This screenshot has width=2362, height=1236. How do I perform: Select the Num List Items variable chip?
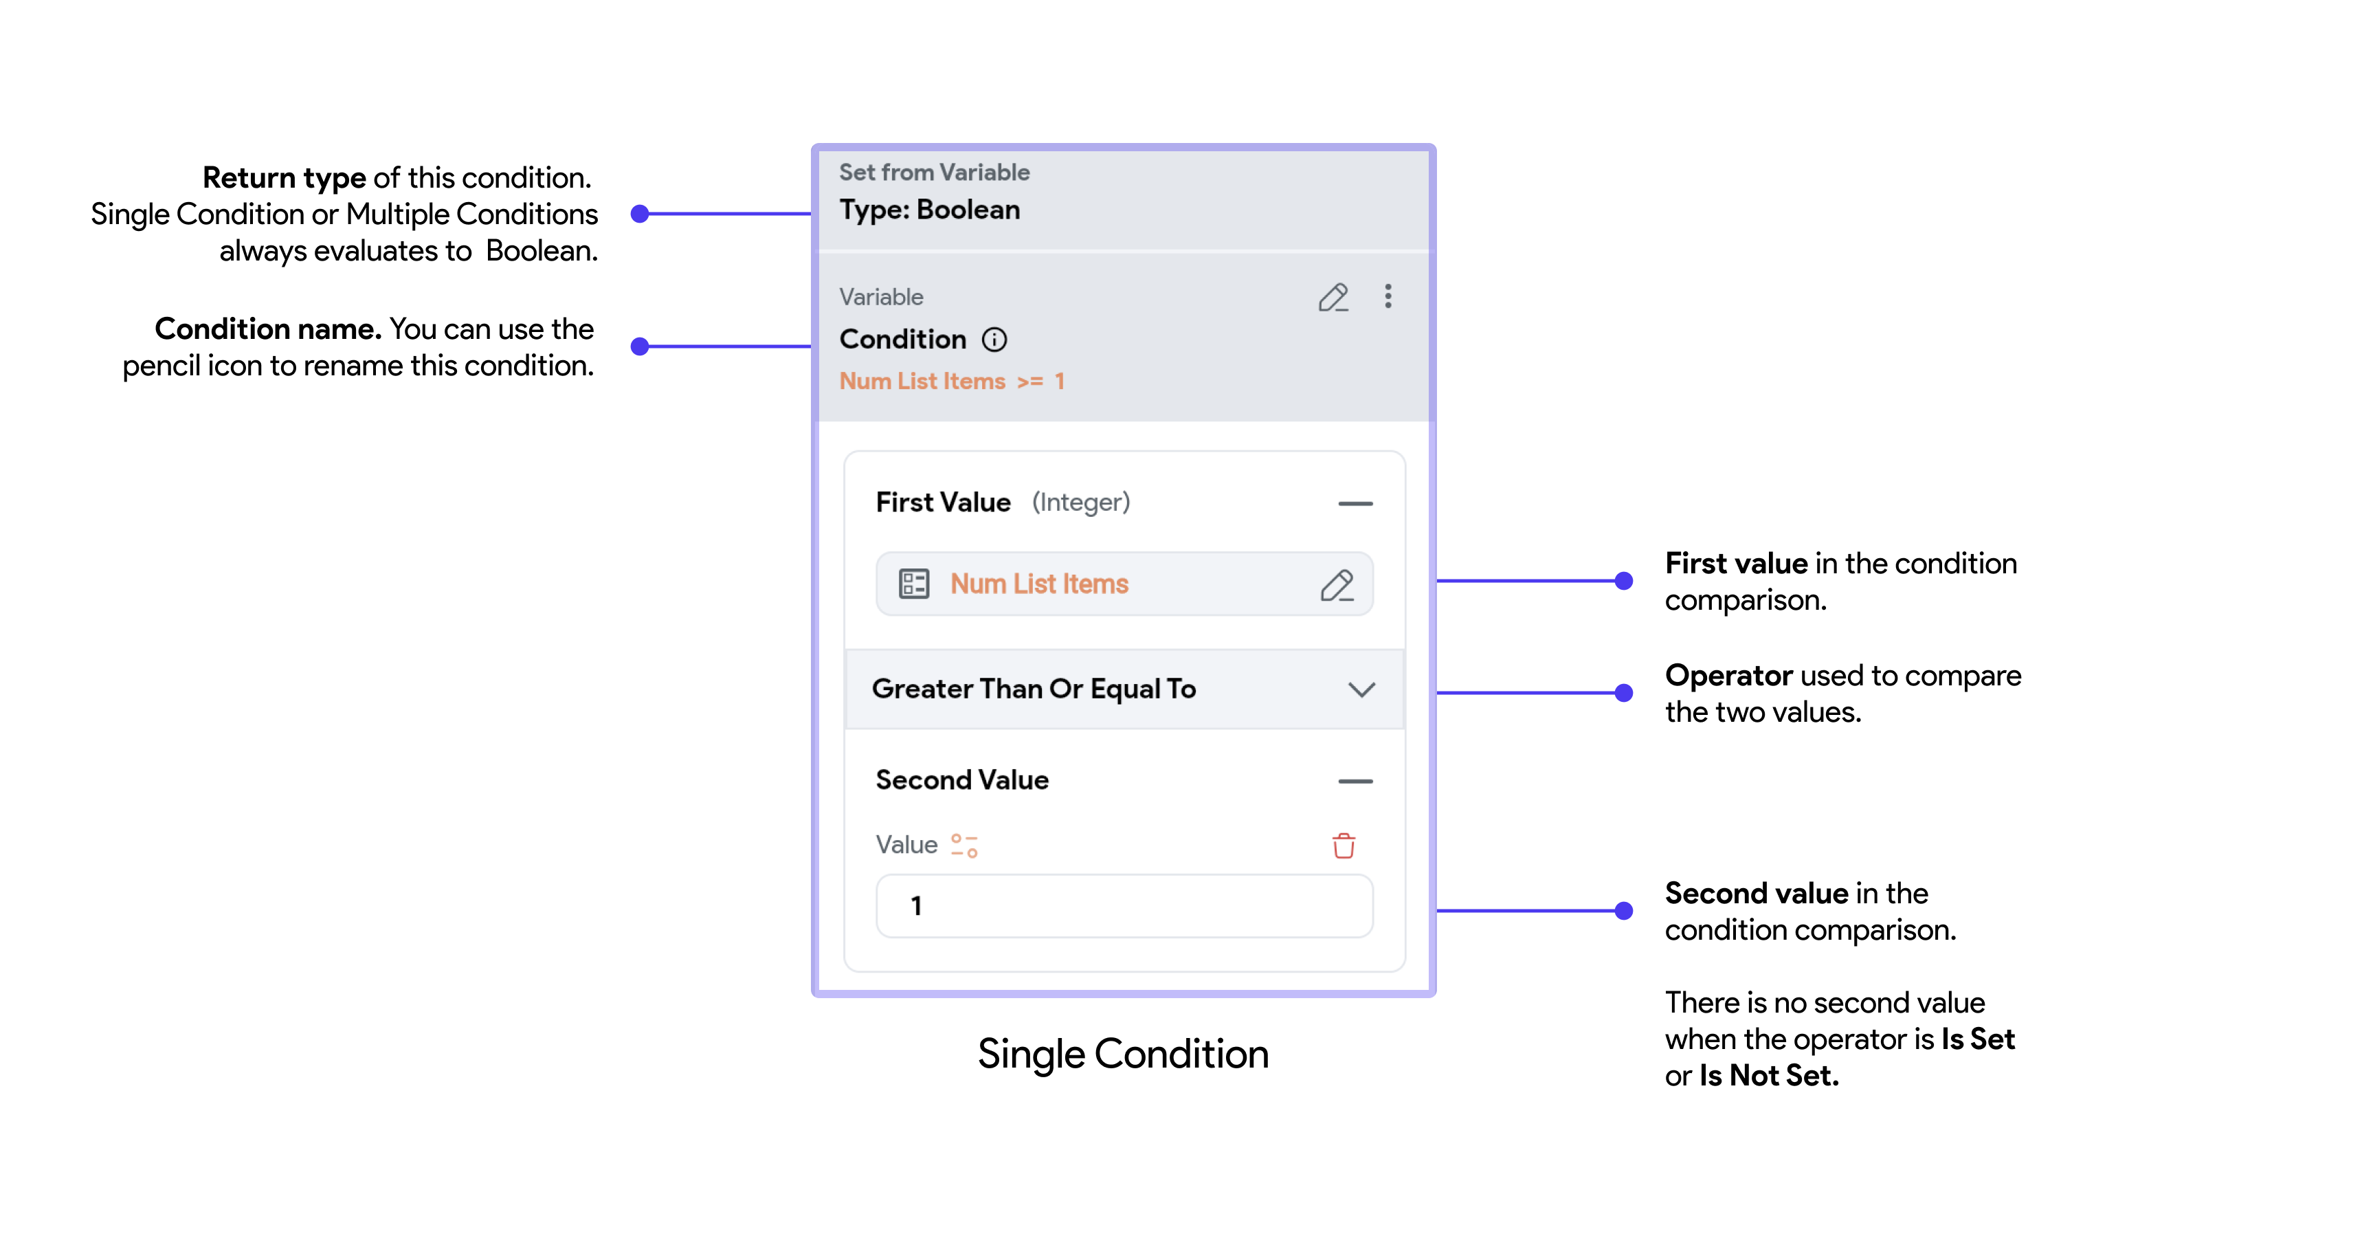point(1124,584)
